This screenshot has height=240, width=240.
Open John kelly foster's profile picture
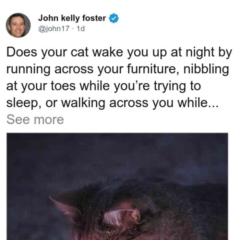pos(18,25)
